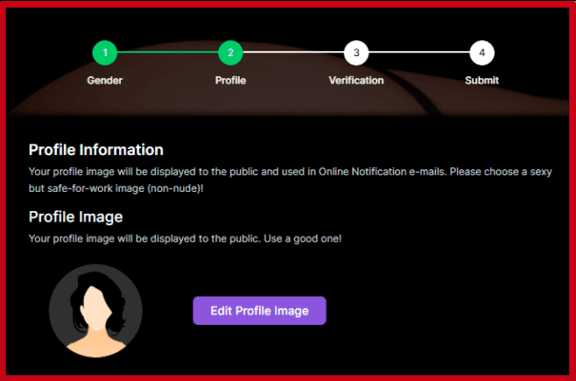Go to the Gender step label

point(105,81)
